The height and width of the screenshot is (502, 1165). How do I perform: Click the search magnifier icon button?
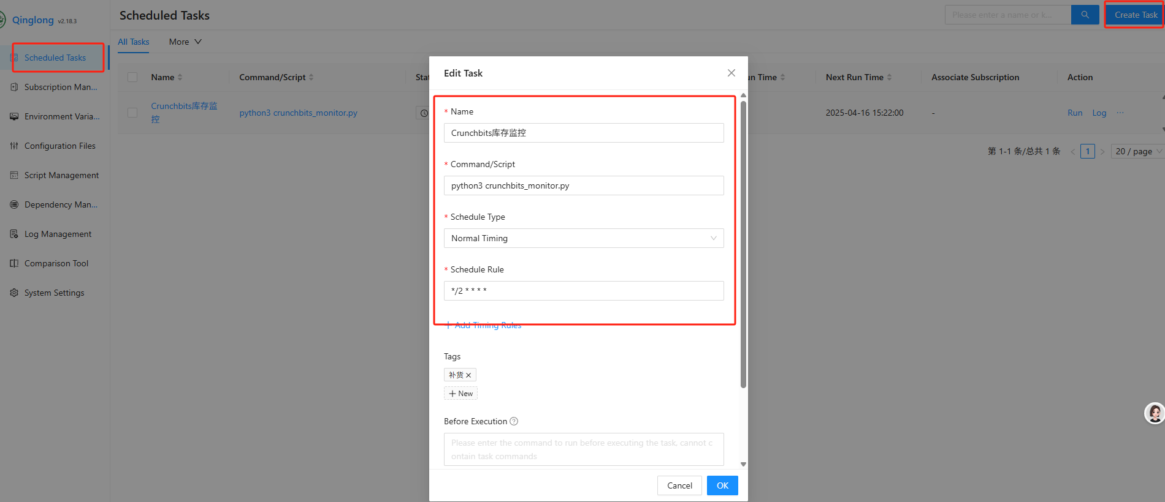click(x=1085, y=15)
